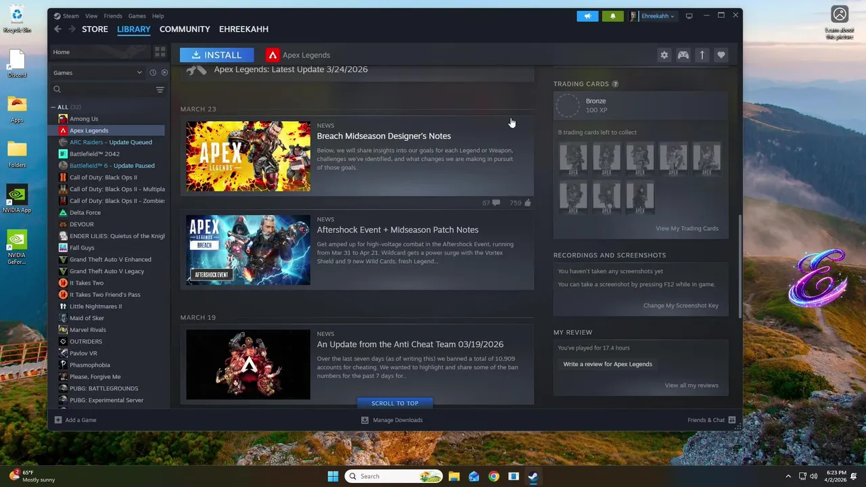Open the game settings gear icon
866x487 pixels.
[x=664, y=55]
